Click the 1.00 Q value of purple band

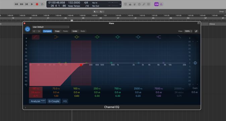coord(159,96)
